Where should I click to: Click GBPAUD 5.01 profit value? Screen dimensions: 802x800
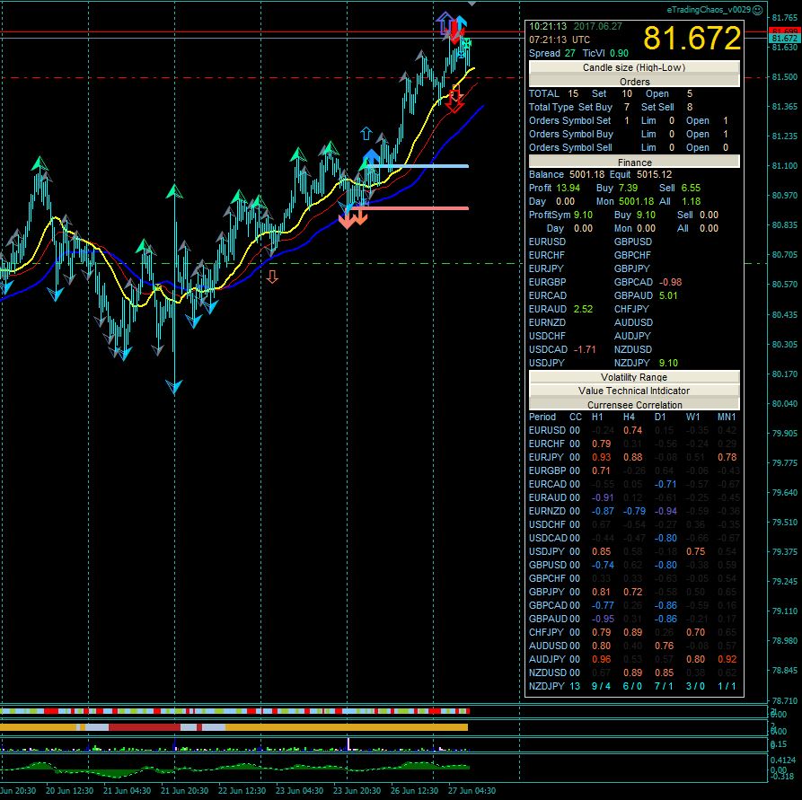click(668, 295)
